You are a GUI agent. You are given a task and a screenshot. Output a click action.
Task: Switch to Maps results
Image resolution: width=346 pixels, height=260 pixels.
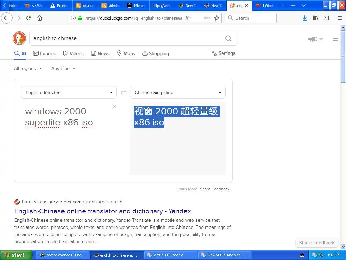click(x=126, y=53)
